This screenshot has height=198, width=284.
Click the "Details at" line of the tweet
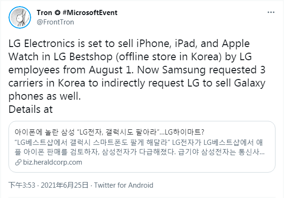[31, 109]
